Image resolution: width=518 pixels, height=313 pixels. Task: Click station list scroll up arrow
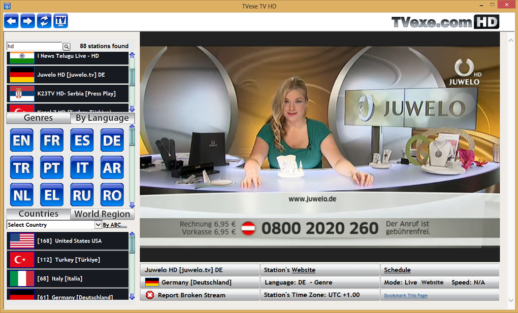(132, 55)
